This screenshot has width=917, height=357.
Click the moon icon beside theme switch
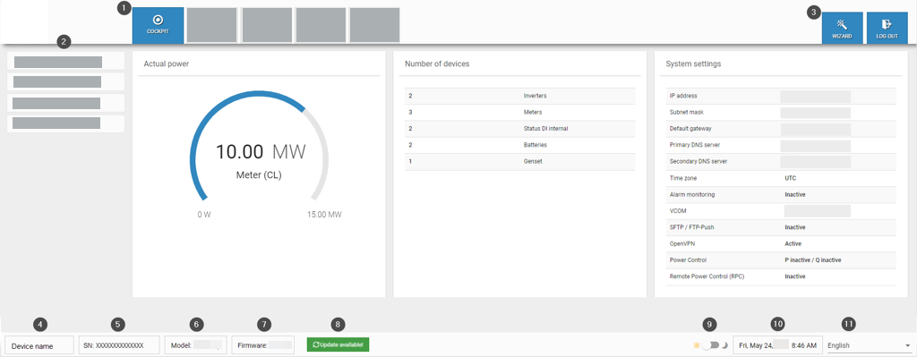(724, 345)
